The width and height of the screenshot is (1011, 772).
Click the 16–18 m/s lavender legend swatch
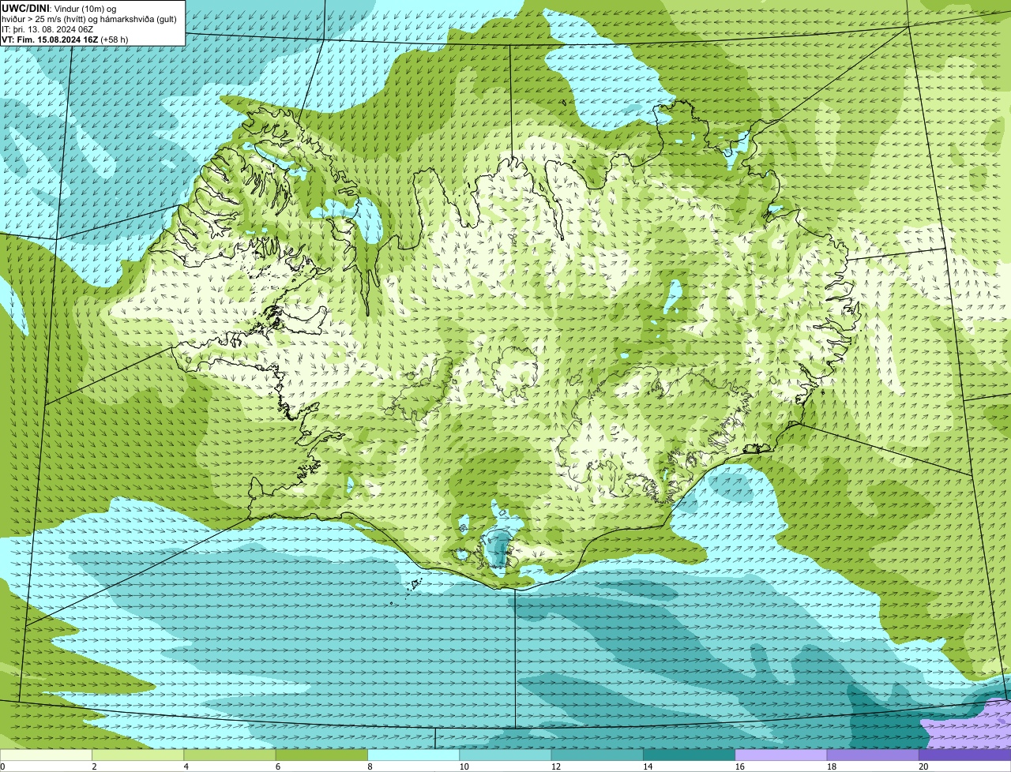tap(781, 755)
